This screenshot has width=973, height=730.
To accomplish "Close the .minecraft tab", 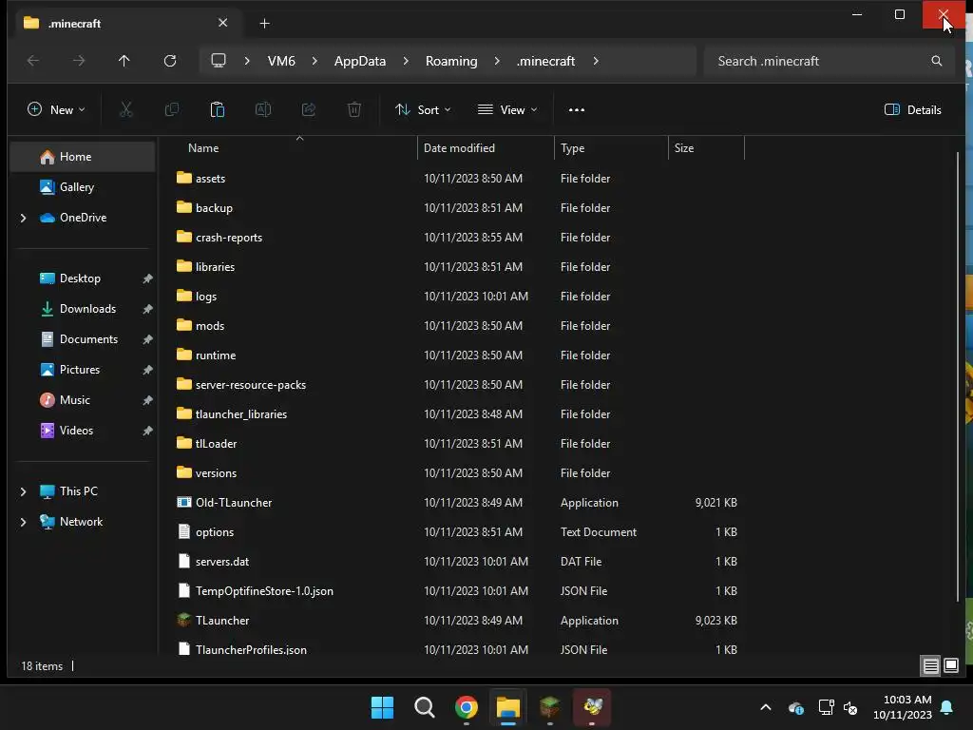I will tap(222, 23).
